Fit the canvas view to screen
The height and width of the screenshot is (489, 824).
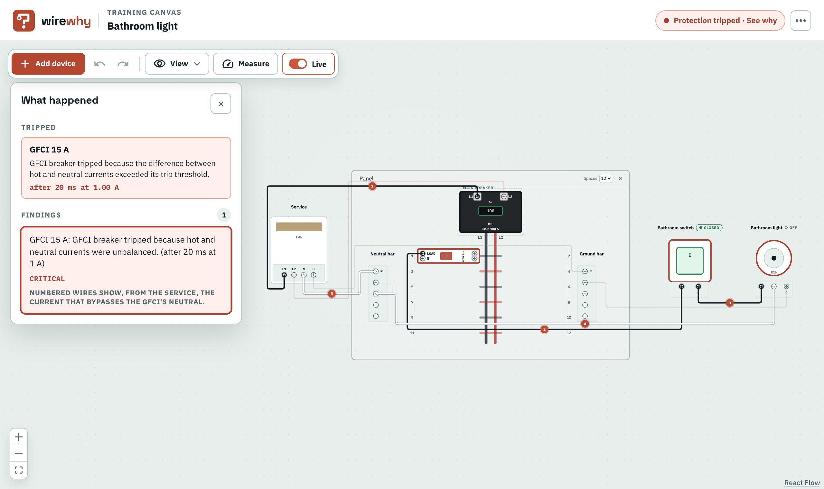click(19, 470)
